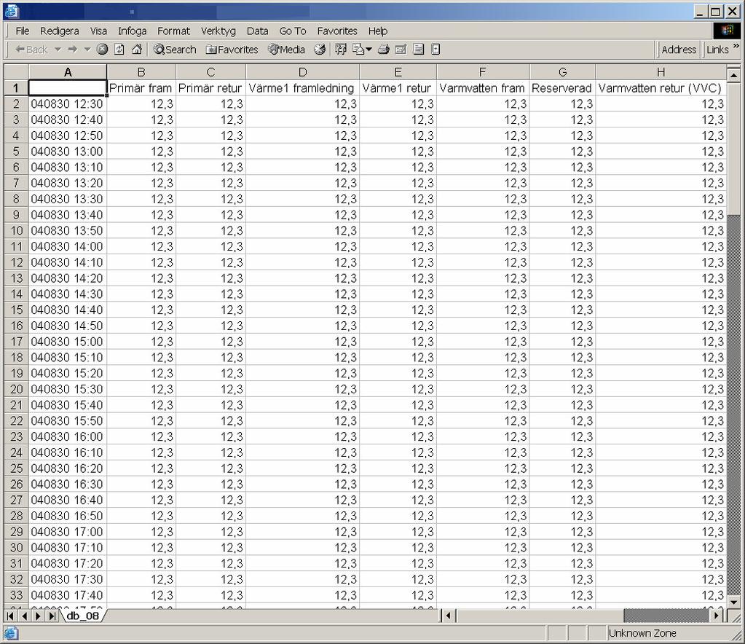Print using the printer icon

pyautogui.click(x=384, y=50)
